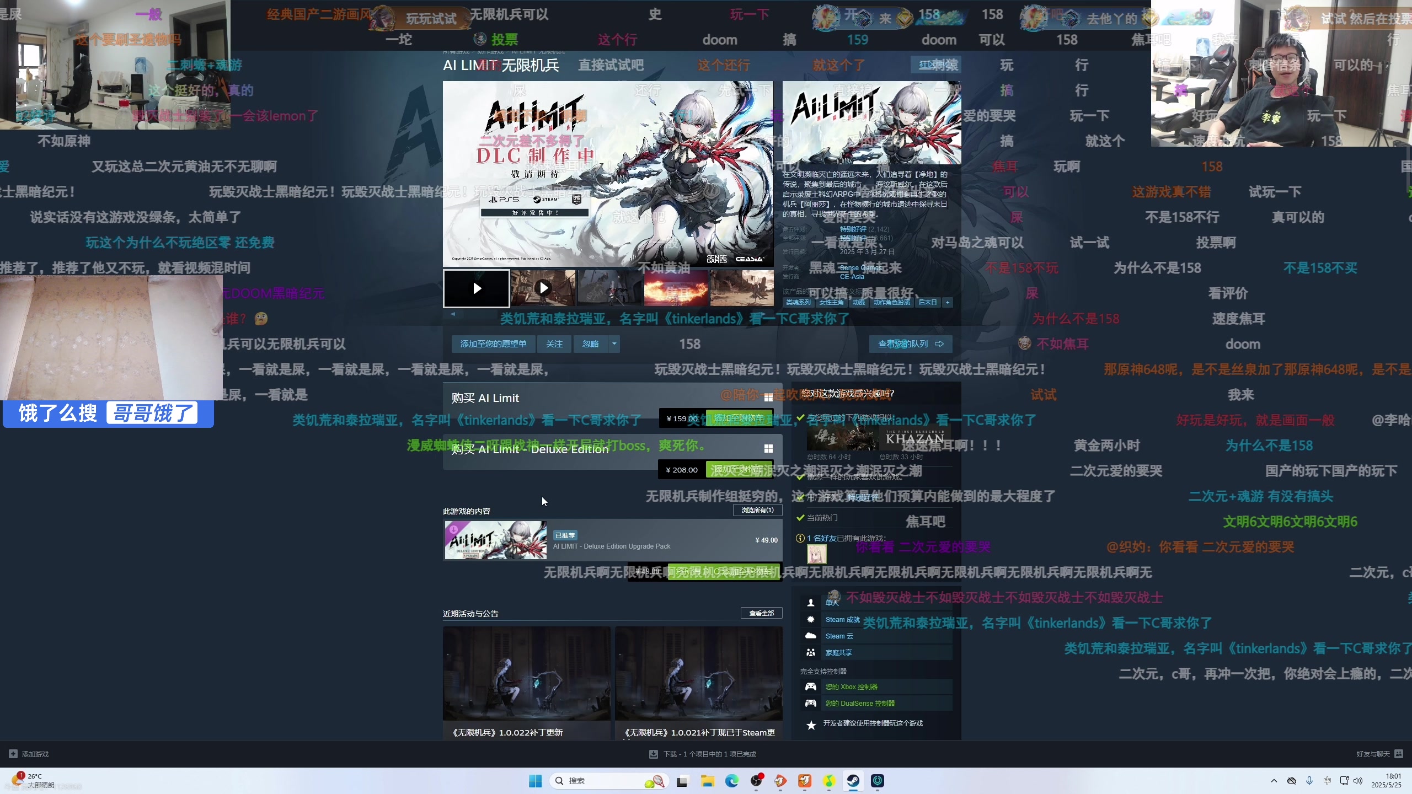The width and height of the screenshot is (1412, 794).
Task: Click the family sharing people icon
Action: tap(811, 653)
